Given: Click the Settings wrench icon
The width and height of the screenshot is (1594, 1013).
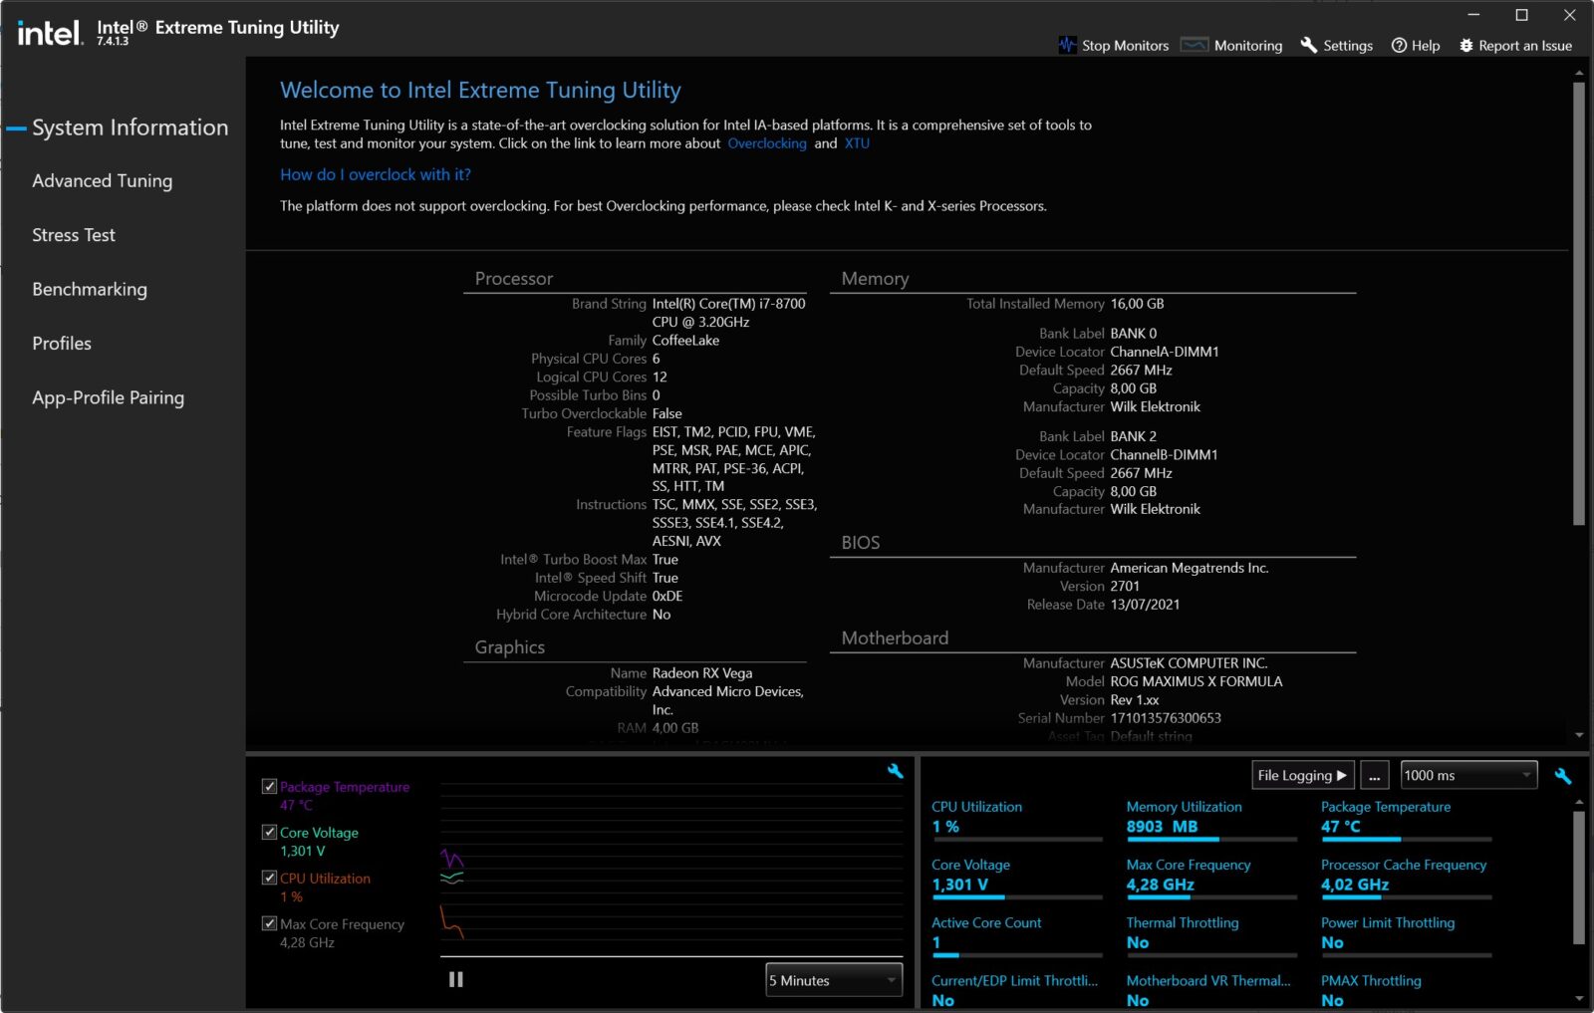Looking at the screenshot, I should (1308, 45).
